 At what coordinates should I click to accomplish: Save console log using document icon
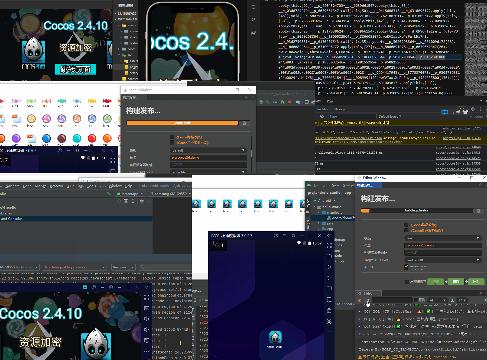367,300
